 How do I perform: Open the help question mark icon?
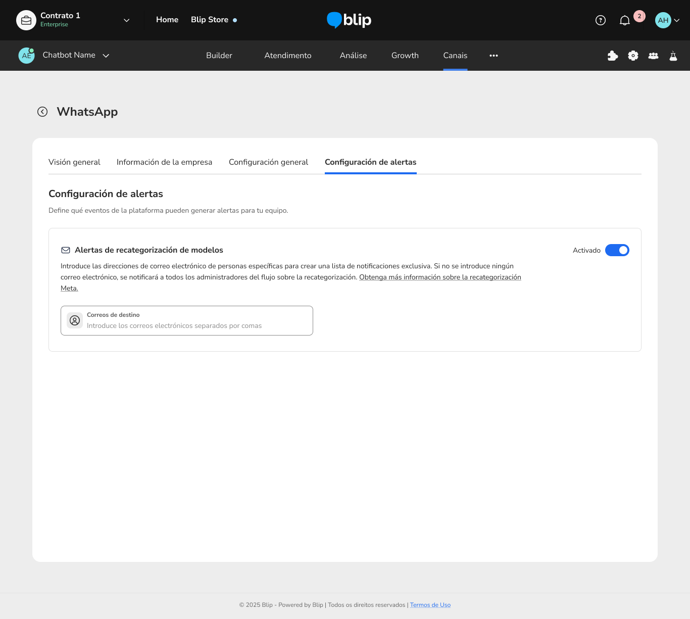600,20
